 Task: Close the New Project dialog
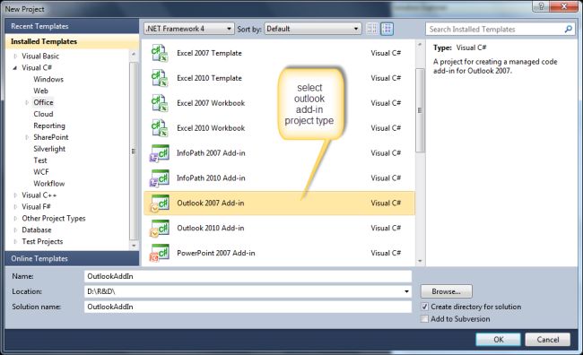point(564,6)
